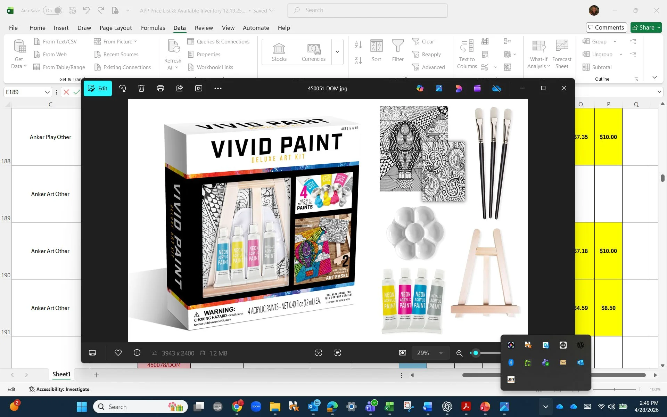
Task: Share the image via Photos share icon
Action: (180, 88)
